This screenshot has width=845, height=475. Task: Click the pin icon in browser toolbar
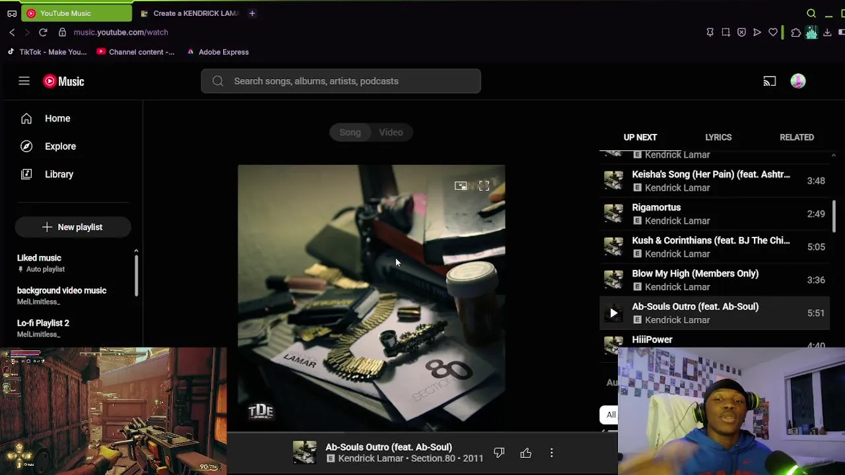click(710, 32)
